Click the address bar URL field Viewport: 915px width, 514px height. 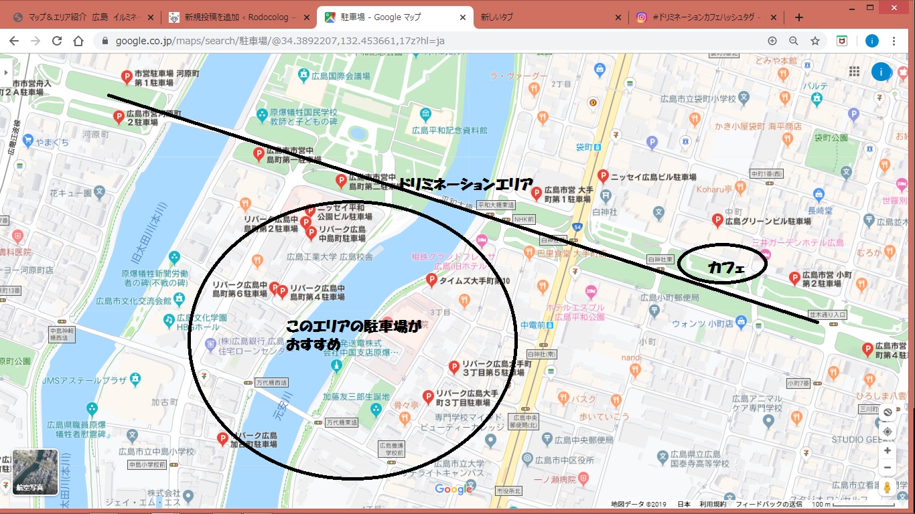tap(429, 41)
